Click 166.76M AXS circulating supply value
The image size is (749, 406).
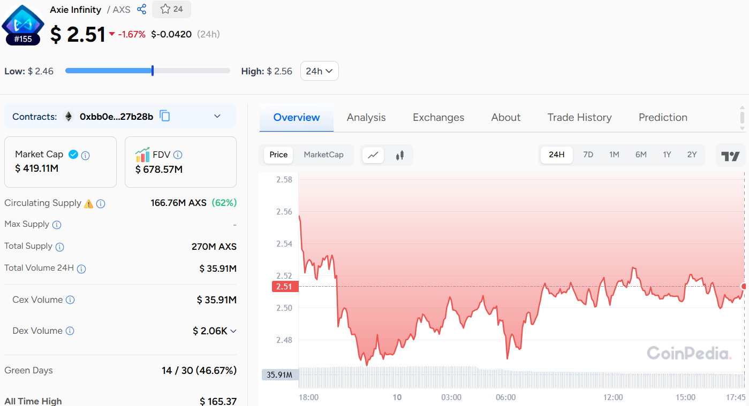pyautogui.click(x=178, y=203)
